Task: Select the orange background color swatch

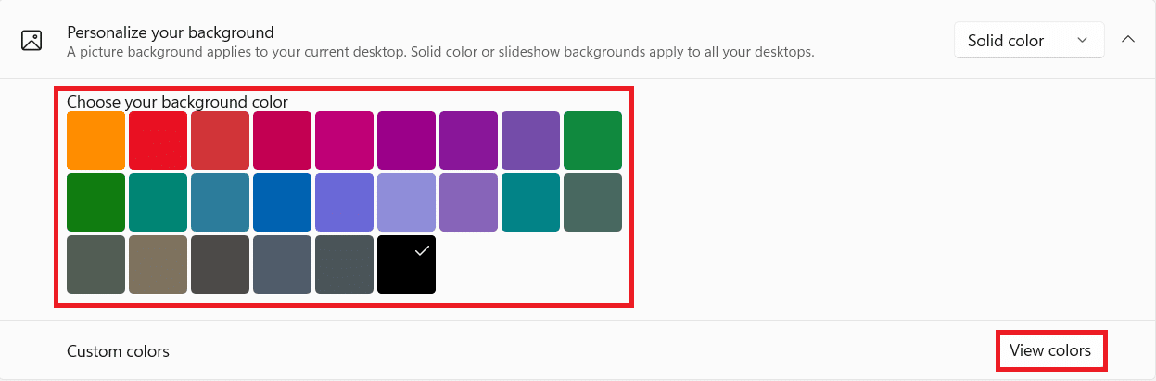Action: 95,140
